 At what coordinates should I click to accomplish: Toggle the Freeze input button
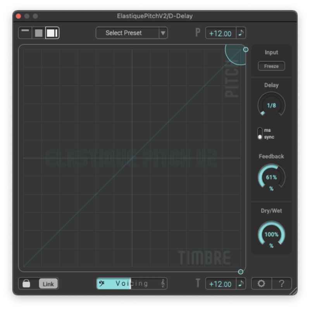click(x=271, y=66)
